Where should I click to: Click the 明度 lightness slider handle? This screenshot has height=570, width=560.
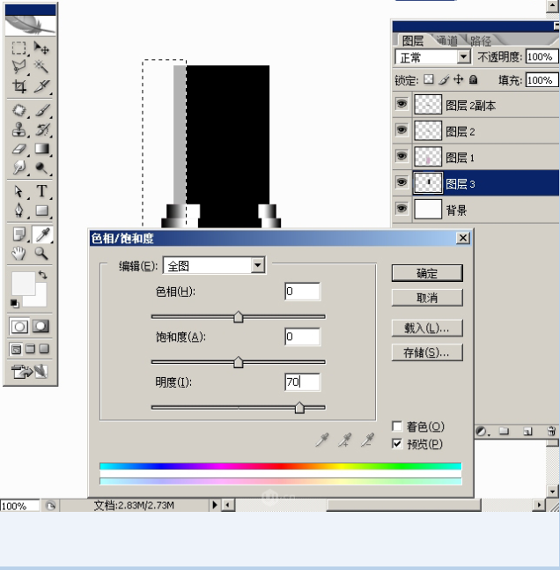coord(299,408)
